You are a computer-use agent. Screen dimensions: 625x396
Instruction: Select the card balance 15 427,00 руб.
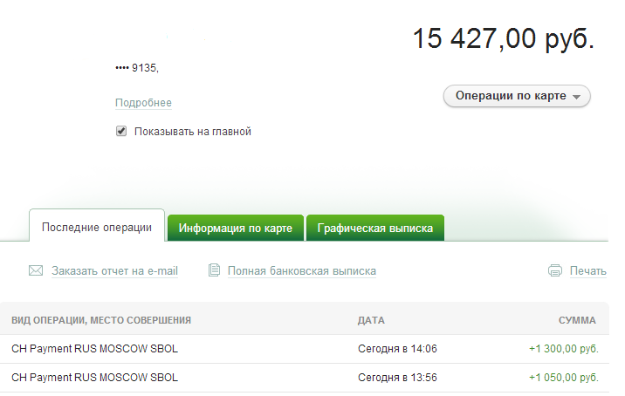point(504,38)
